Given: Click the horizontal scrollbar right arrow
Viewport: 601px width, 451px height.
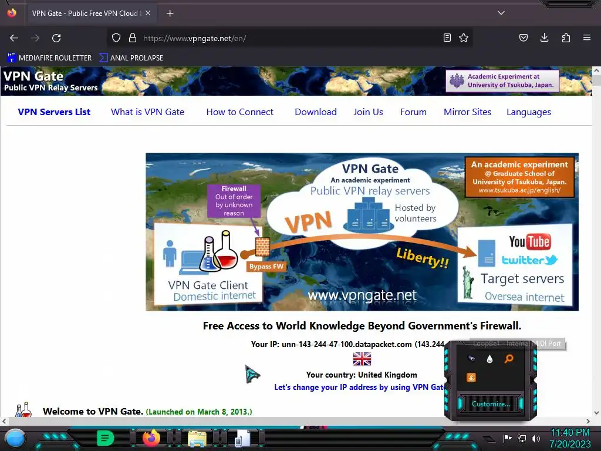Looking at the screenshot, I should [588, 421].
